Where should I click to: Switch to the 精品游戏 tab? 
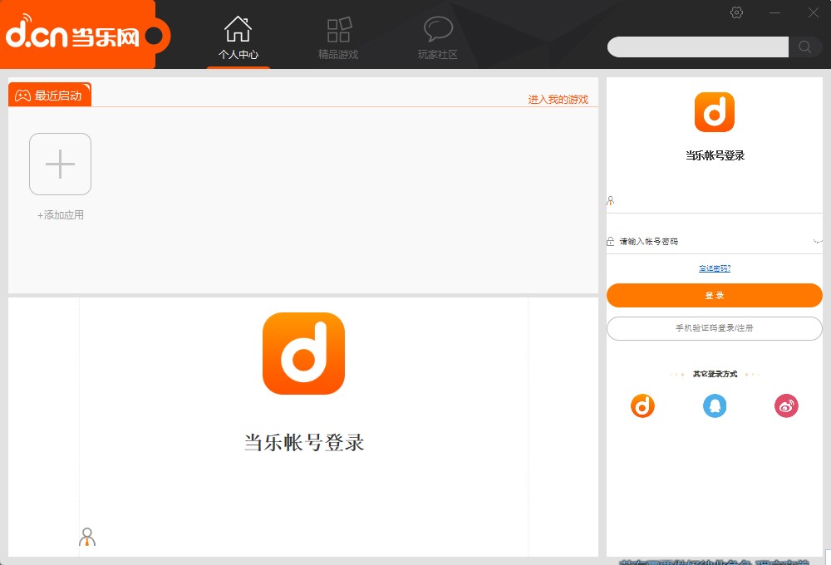[338, 37]
